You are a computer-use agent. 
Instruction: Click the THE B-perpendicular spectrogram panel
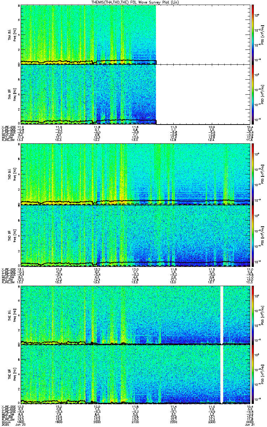pos(136,315)
